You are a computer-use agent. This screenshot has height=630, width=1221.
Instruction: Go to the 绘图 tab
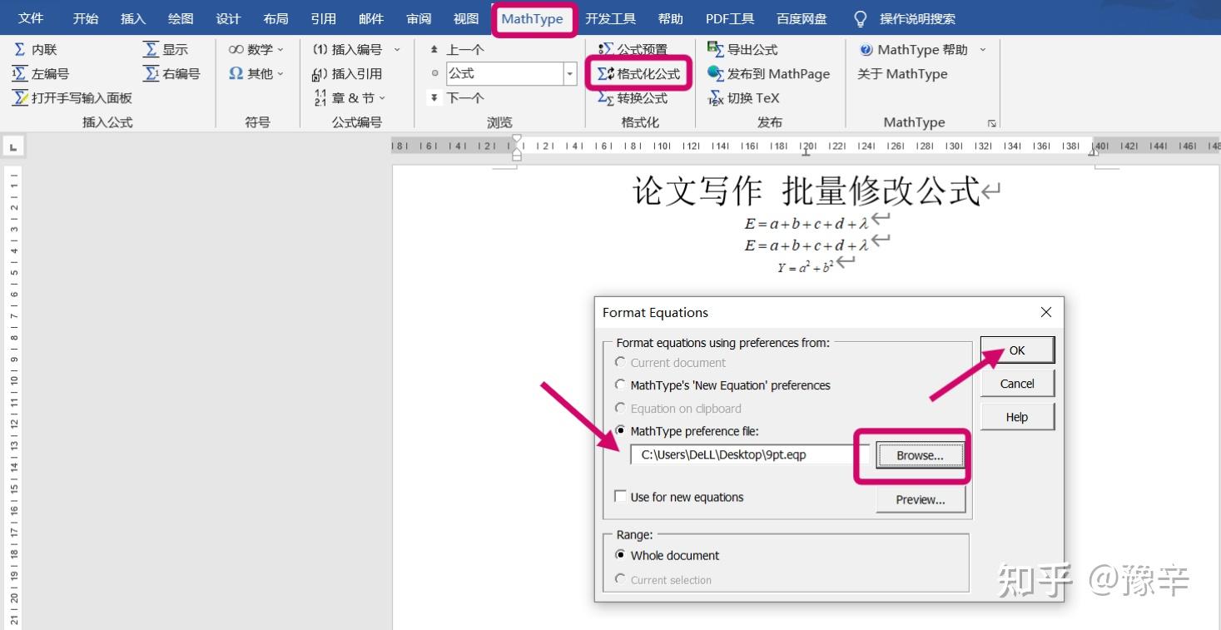(x=181, y=18)
